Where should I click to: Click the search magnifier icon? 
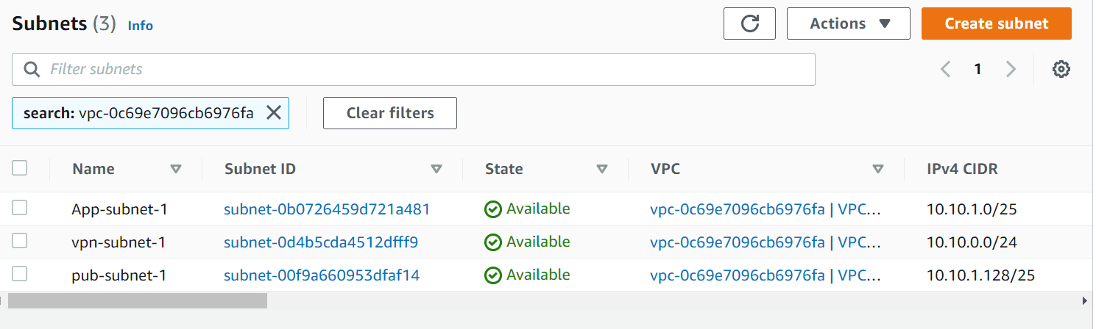coord(32,69)
